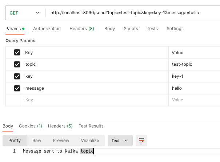Image resolution: width=220 pixels, height=162 pixels.
Task: Uncheck the topic parameter checkbox
Action: pos(17,64)
